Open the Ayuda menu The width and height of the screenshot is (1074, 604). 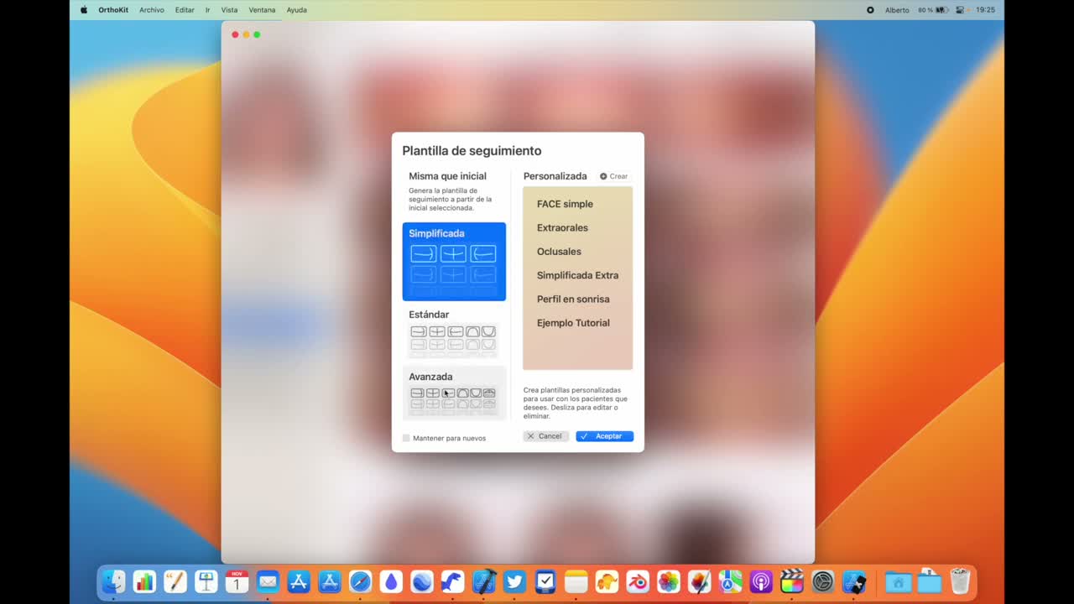click(x=296, y=10)
